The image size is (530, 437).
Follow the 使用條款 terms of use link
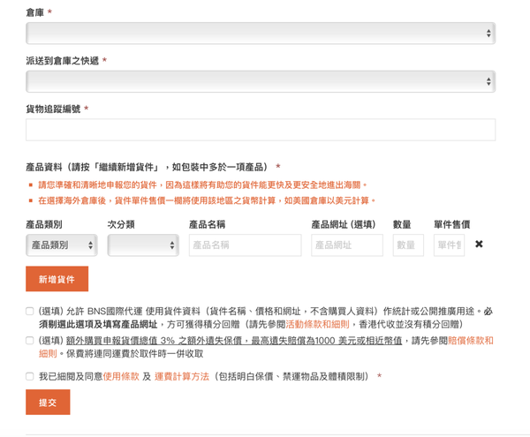[x=121, y=376]
